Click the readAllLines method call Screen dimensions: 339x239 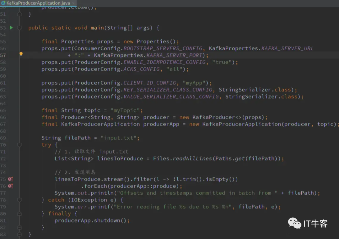(x=192, y=158)
